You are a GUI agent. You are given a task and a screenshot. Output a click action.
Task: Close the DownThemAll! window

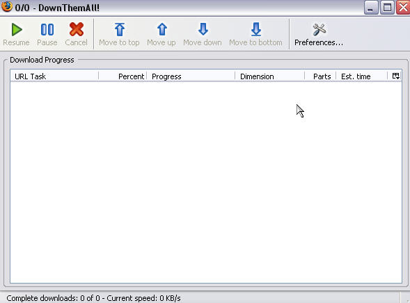403,8
